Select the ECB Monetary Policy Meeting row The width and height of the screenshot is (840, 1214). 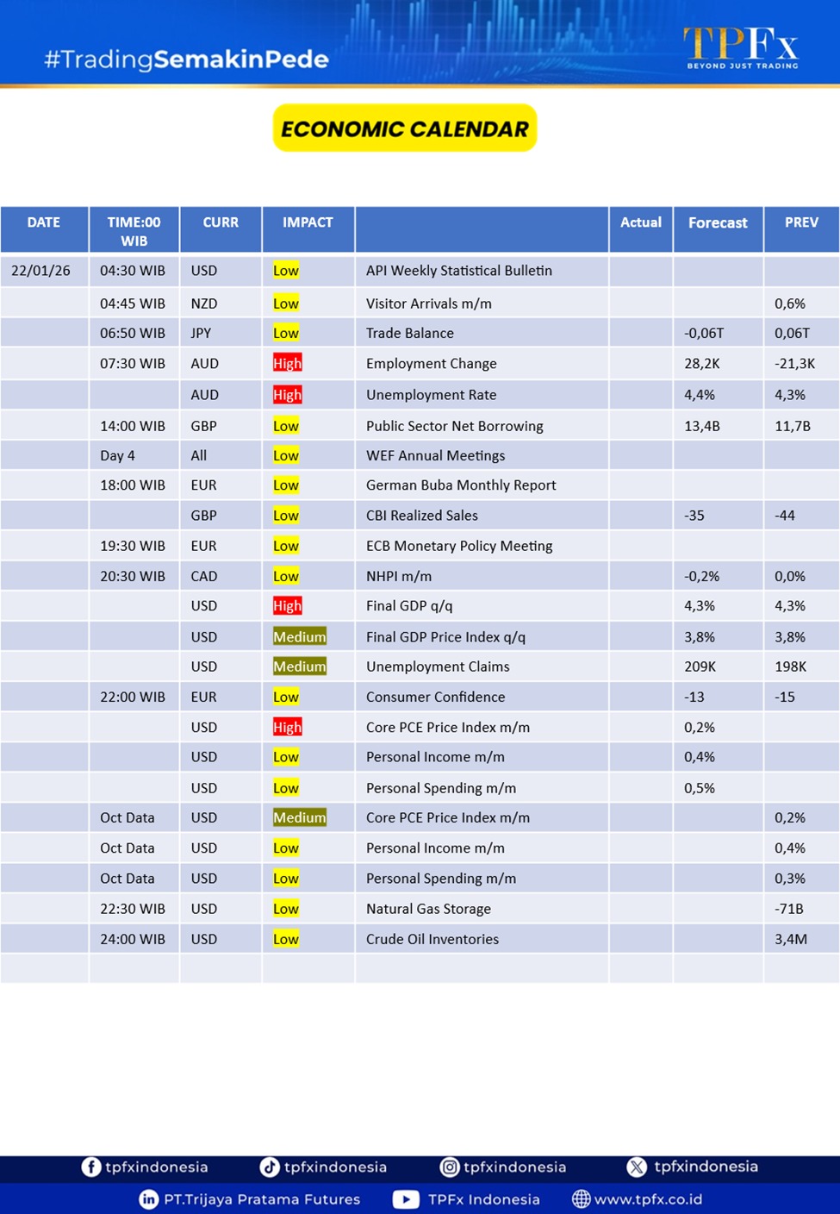point(458,546)
